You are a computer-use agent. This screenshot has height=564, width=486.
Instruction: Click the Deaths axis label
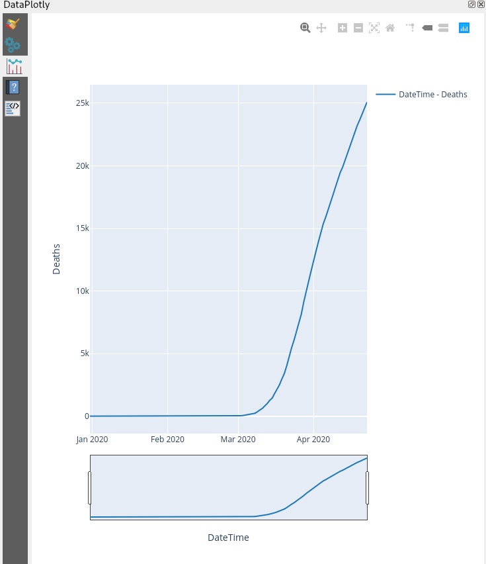(56, 258)
